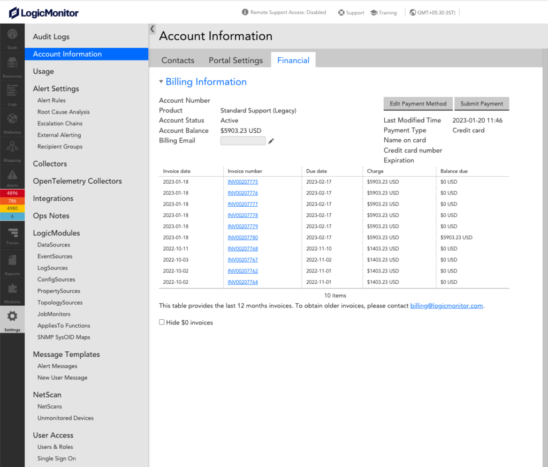Click the billing@logicmonitor.com email link
The height and width of the screenshot is (467, 548).
[x=446, y=306]
